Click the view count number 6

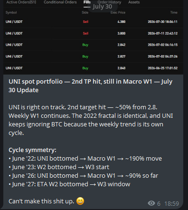[159, 203]
